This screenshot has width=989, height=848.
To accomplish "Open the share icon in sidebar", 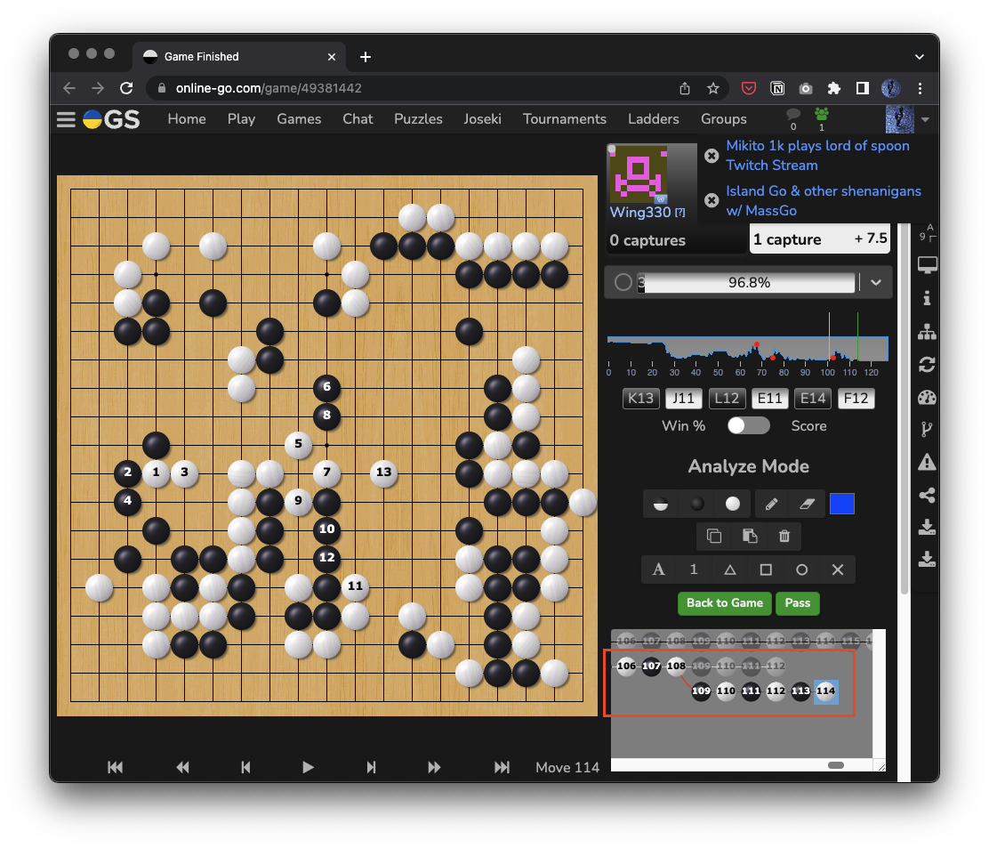I will 927,496.
